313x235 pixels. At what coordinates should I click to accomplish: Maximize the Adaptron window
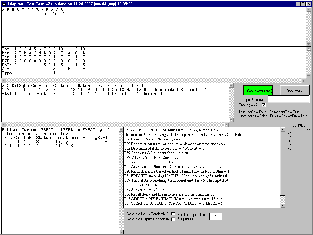click(x=303, y=4)
